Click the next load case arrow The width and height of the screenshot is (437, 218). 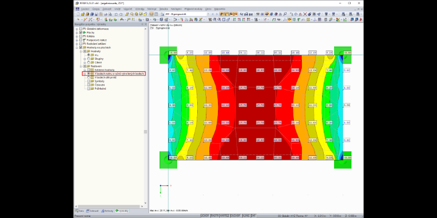coord(217,14)
